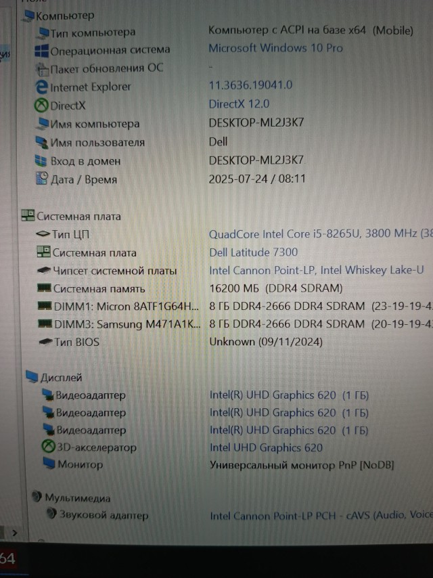Select the value 2025-07-24 / 08:11
Screen dimensions: 433x578
[257, 179]
